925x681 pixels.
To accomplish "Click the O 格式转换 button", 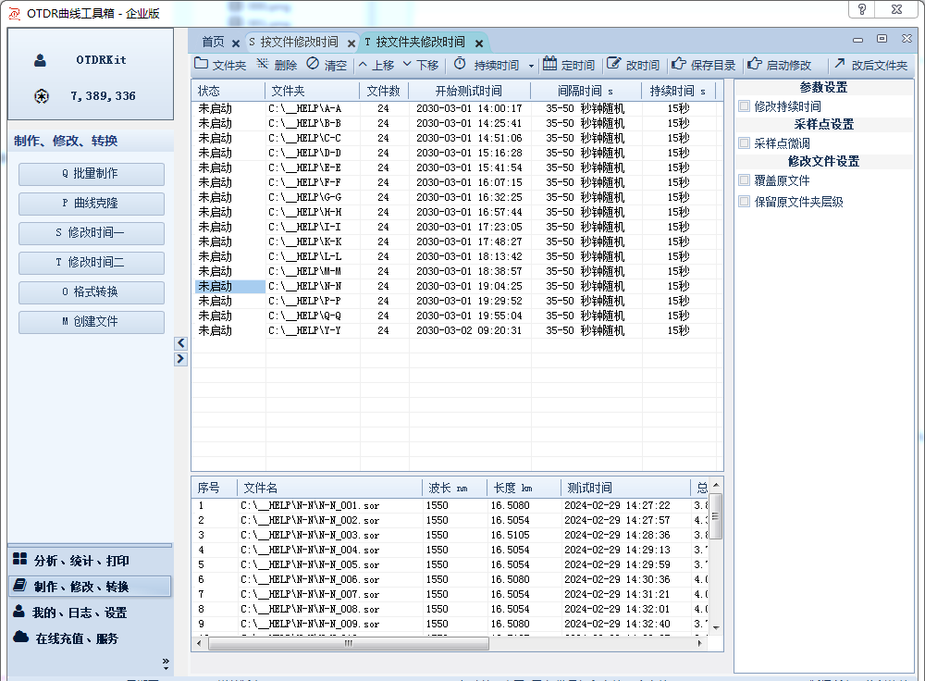I will [x=92, y=292].
